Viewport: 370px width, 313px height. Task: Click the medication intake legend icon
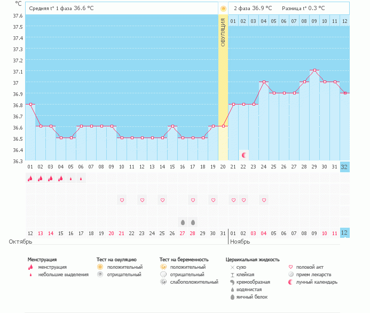pyautogui.click(x=291, y=274)
